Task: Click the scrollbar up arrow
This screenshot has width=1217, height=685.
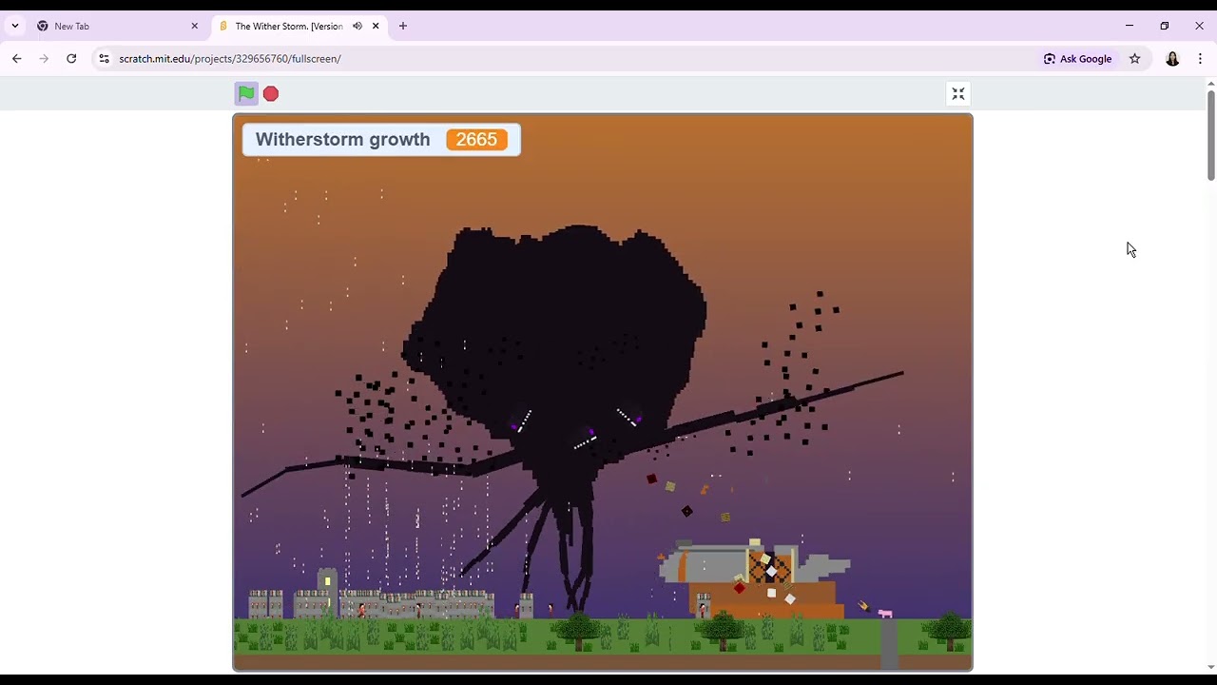Action: point(1210,84)
